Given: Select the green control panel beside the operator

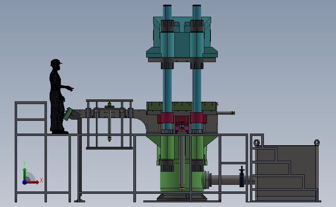Looking at the screenshot, I should click(69, 114).
